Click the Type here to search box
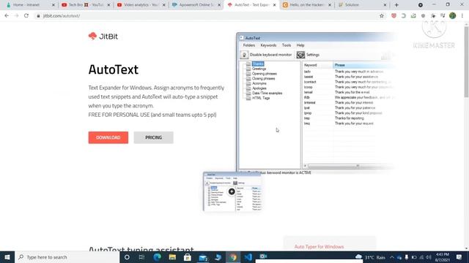Screen dimensions: 469x263 coord(67,257)
